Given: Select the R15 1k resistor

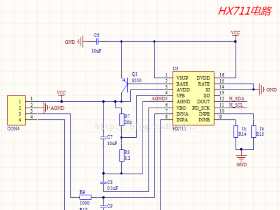Looking at the screenshot, I should (253, 132).
